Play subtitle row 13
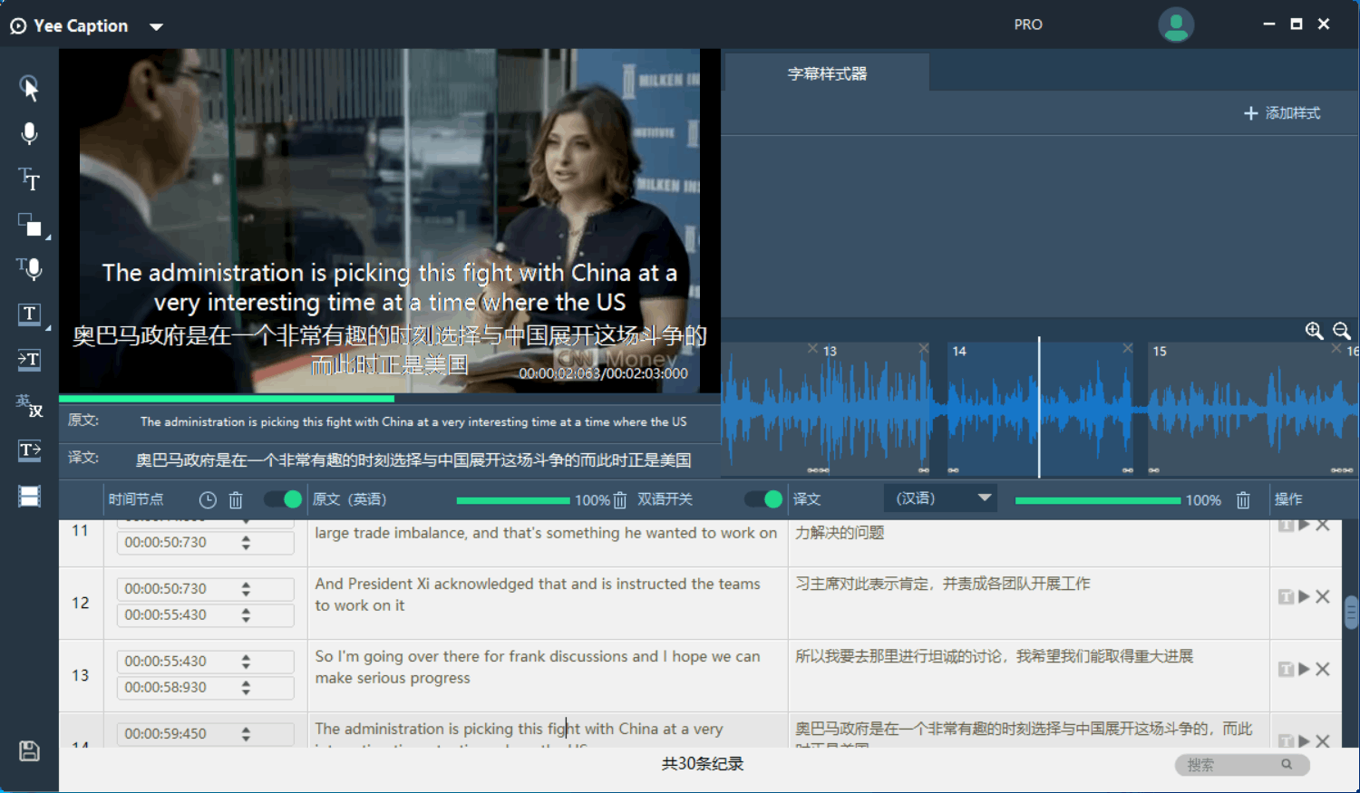Viewport: 1360px width, 793px height. click(x=1304, y=669)
